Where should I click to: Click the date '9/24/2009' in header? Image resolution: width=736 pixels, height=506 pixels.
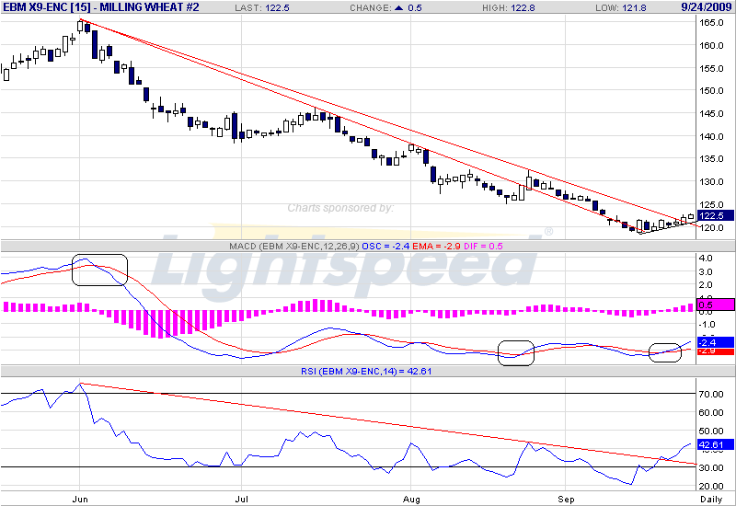coord(707,7)
